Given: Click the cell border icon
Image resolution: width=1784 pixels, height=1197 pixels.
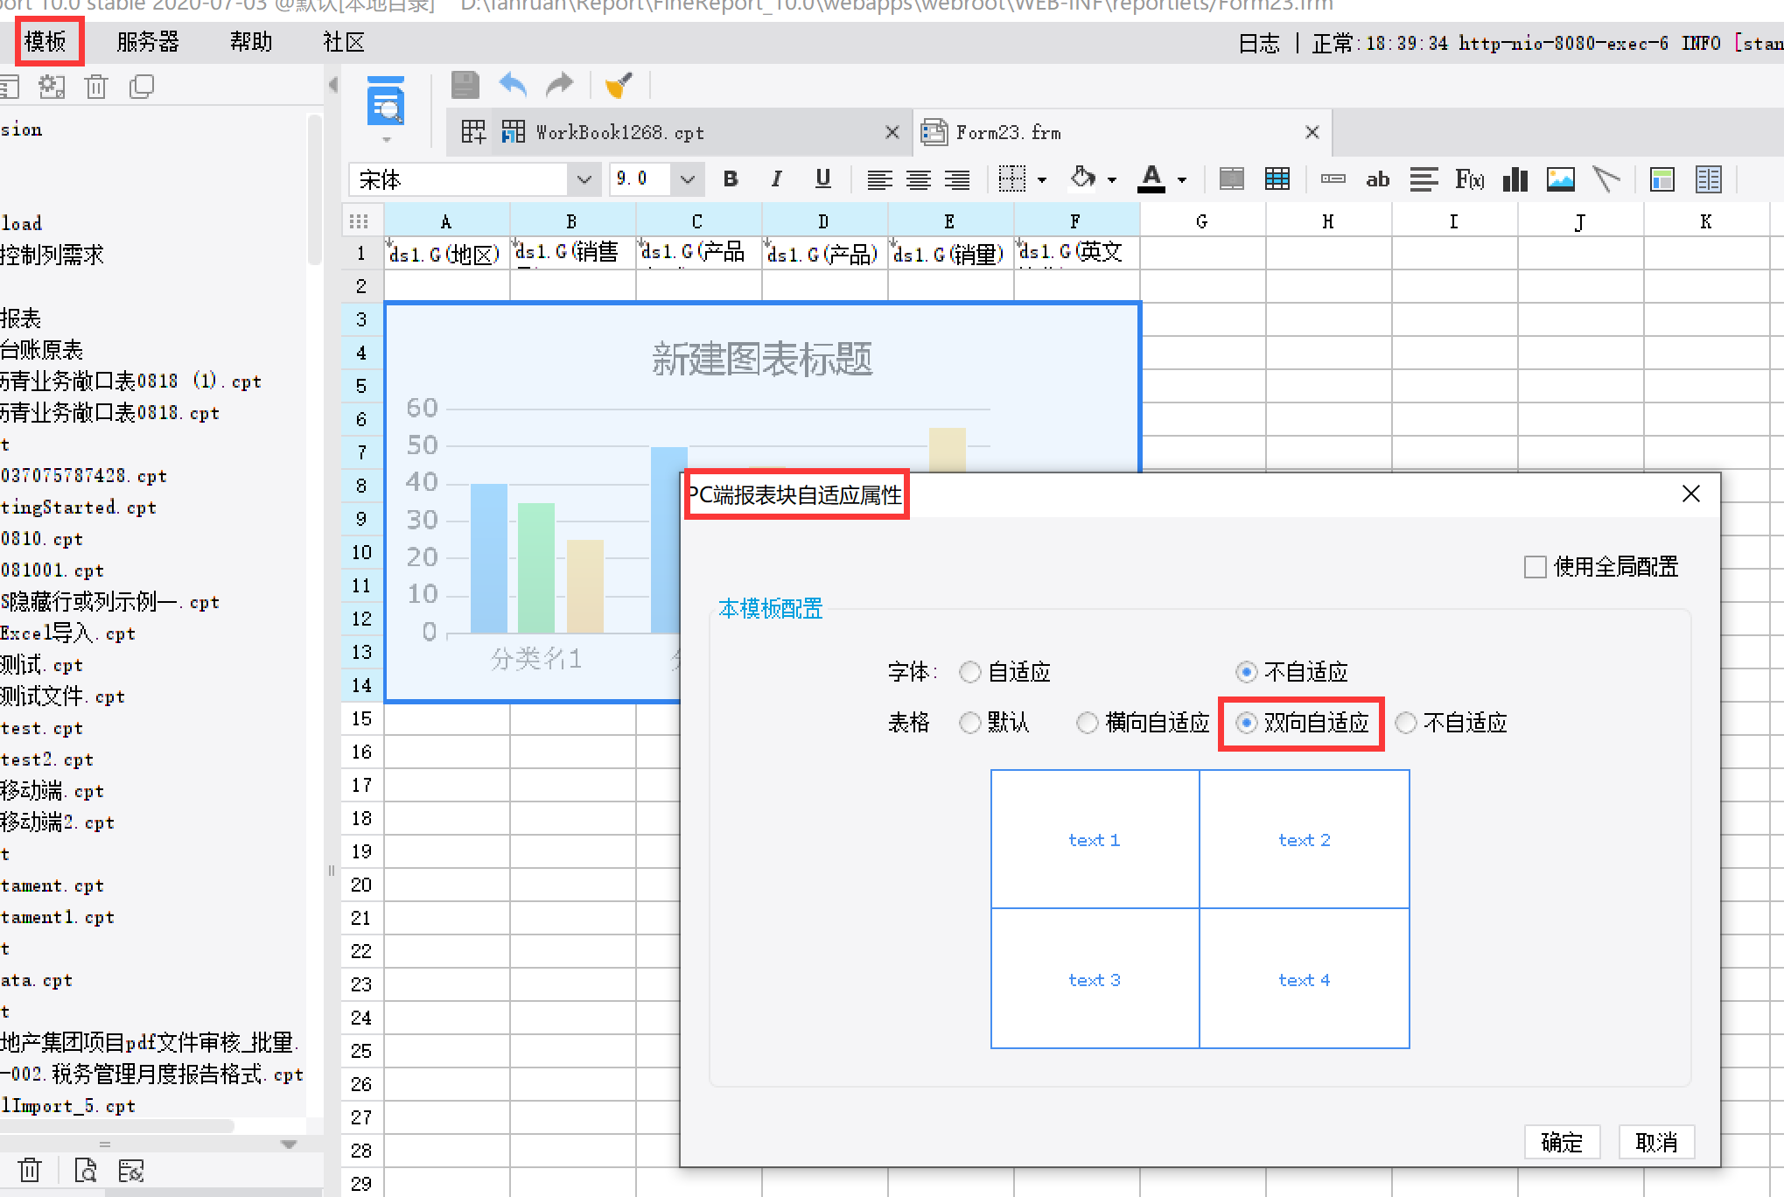Looking at the screenshot, I should click(x=1011, y=179).
